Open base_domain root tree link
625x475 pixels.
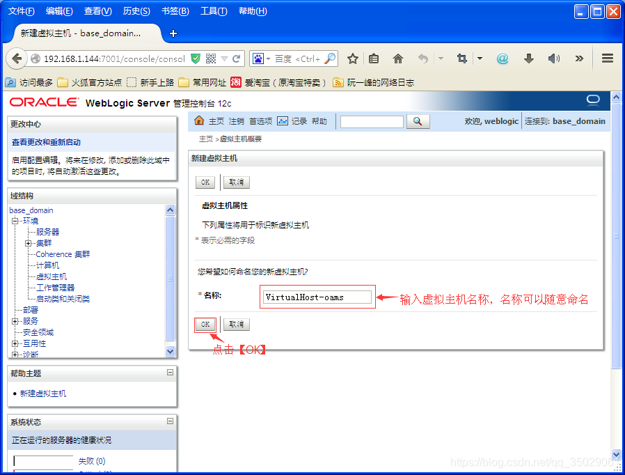click(x=31, y=210)
